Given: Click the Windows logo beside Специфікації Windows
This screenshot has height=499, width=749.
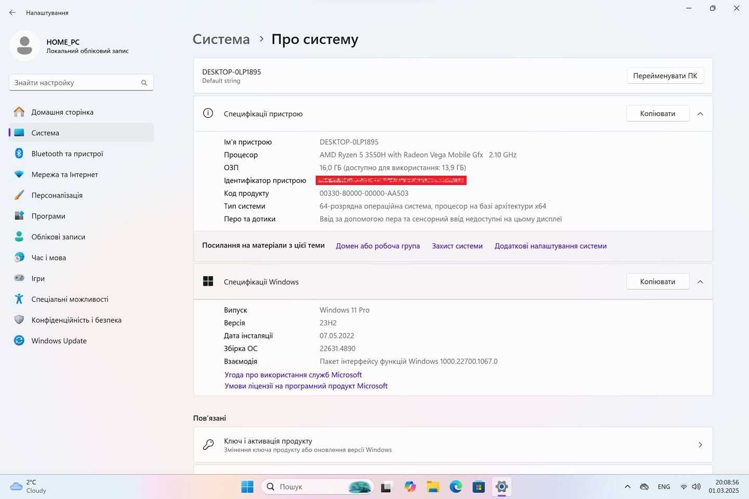Looking at the screenshot, I should 208,281.
